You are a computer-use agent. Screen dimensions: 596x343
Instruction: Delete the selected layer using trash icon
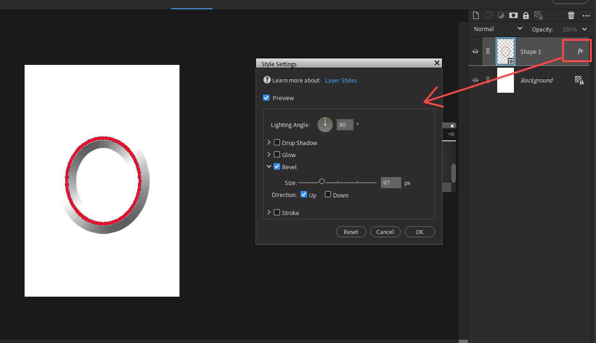point(571,15)
